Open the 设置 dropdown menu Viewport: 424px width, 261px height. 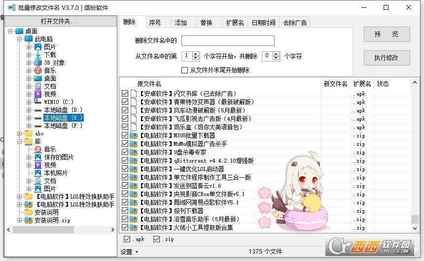click(129, 252)
